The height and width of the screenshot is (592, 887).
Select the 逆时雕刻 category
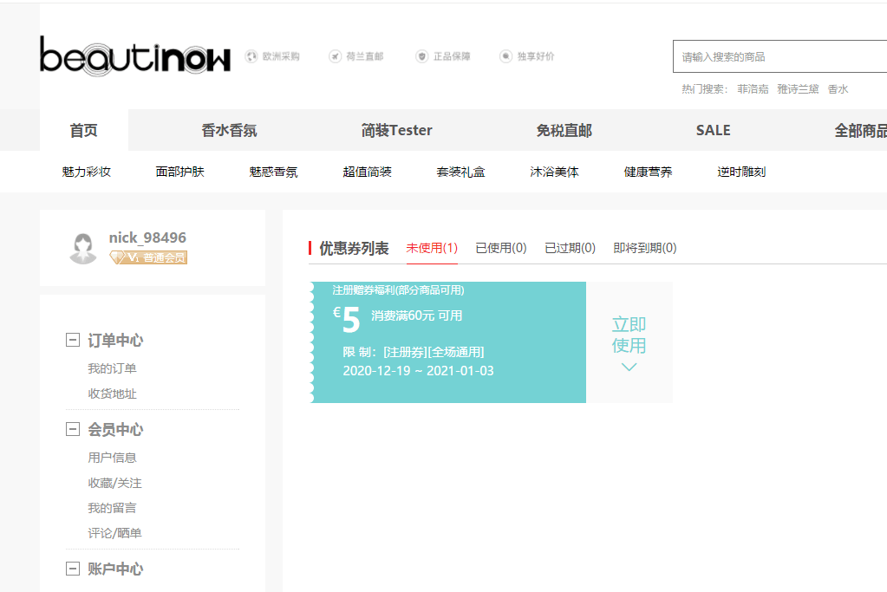(741, 172)
